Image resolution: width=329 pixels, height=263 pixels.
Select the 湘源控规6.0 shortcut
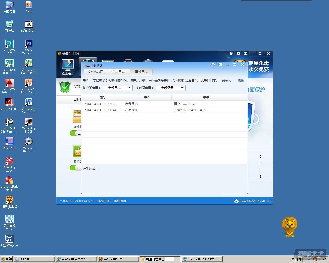9,241
